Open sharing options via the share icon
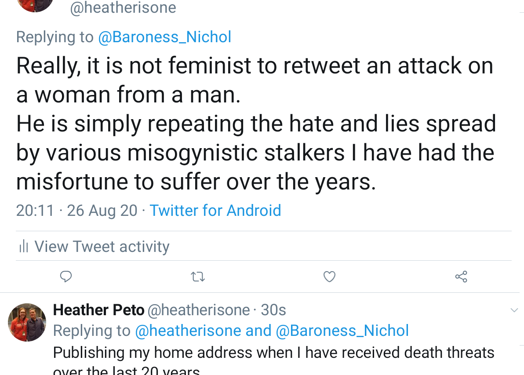The image size is (524, 375). coord(461,277)
